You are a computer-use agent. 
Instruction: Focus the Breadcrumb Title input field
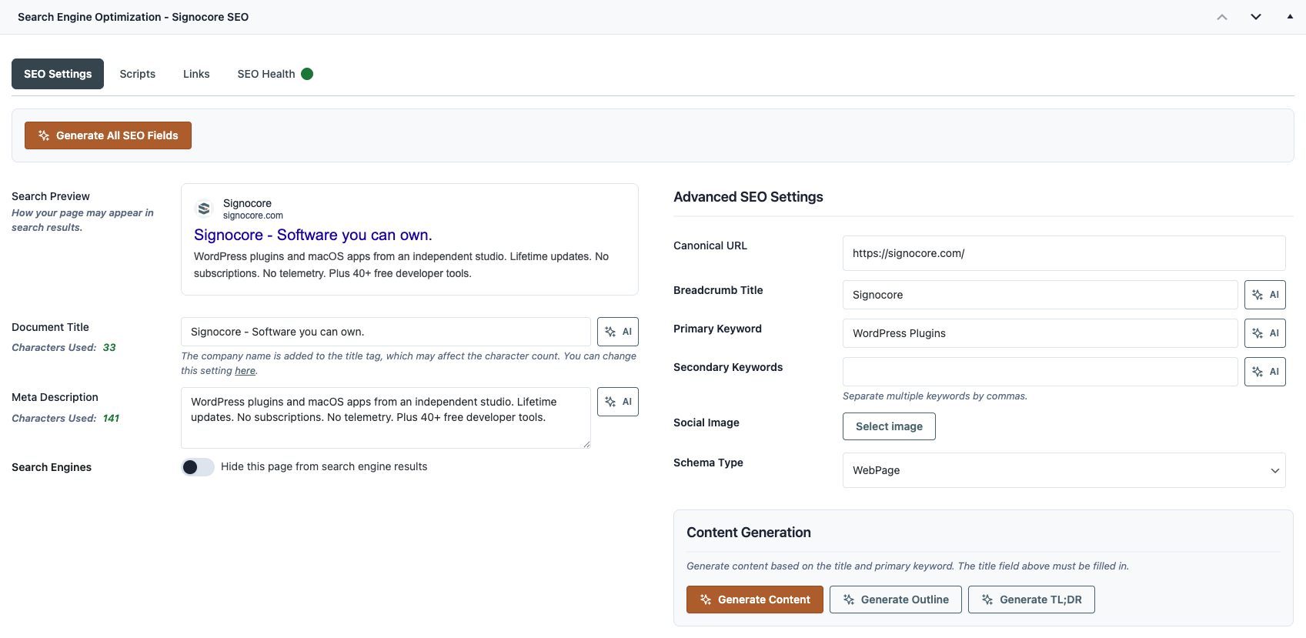[x=1040, y=295]
